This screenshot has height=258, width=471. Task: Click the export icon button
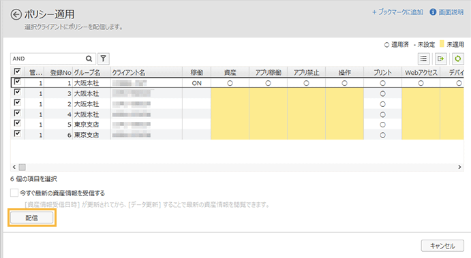coord(440,59)
